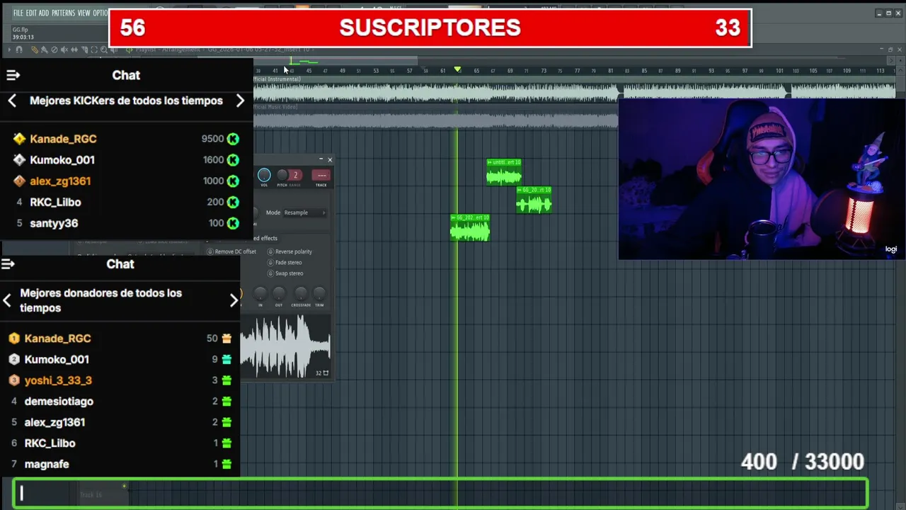
Task: Select the Delete tool in playlist toolbar
Action: tap(55, 50)
